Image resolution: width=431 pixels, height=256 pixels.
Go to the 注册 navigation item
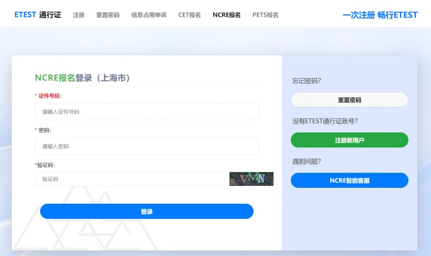pyautogui.click(x=79, y=15)
